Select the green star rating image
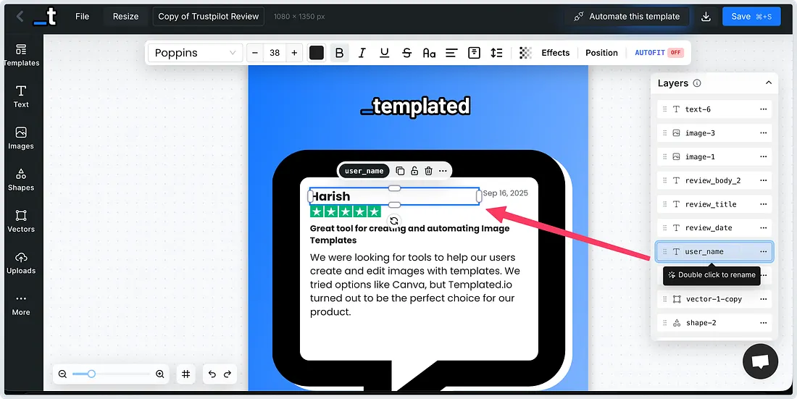Viewport: 797px width, 399px height. point(346,211)
